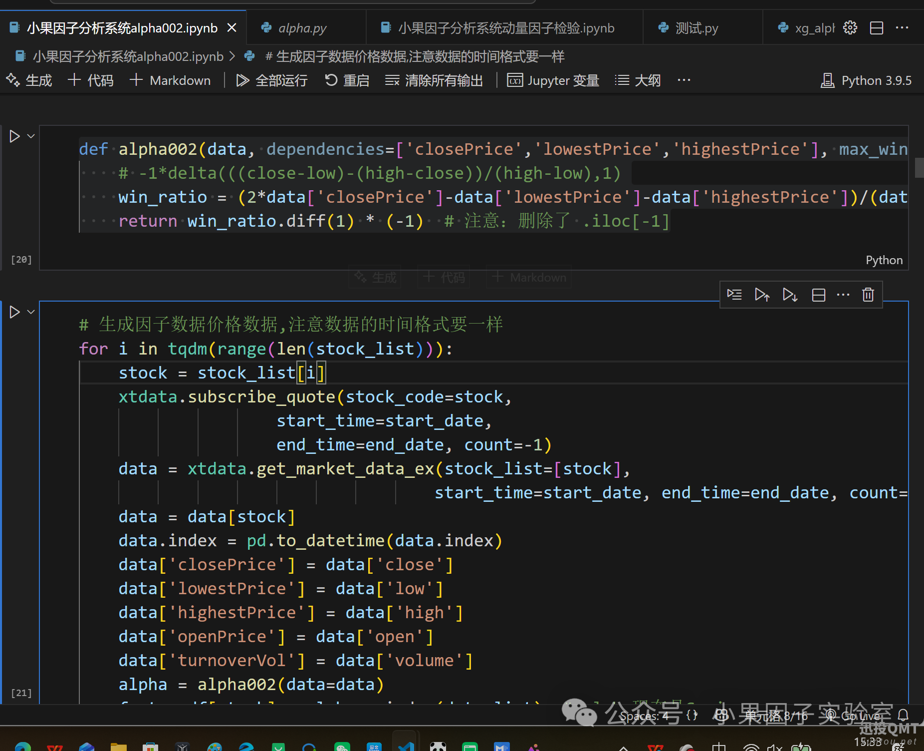Click notebook filename in the breadcrumb
Viewport: 924px width, 751px height.
coord(128,56)
